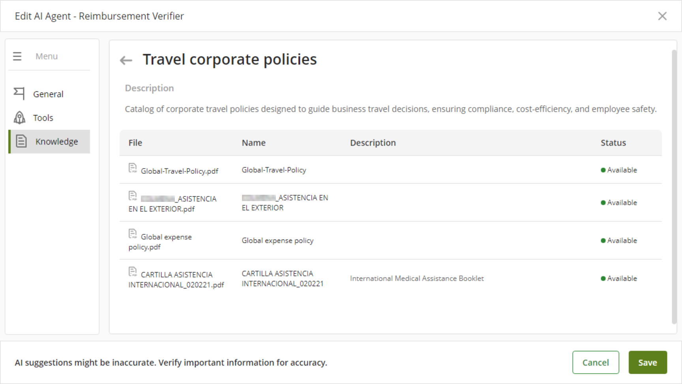Click the File column header
The image size is (682, 384).
pyautogui.click(x=135, y=143)
